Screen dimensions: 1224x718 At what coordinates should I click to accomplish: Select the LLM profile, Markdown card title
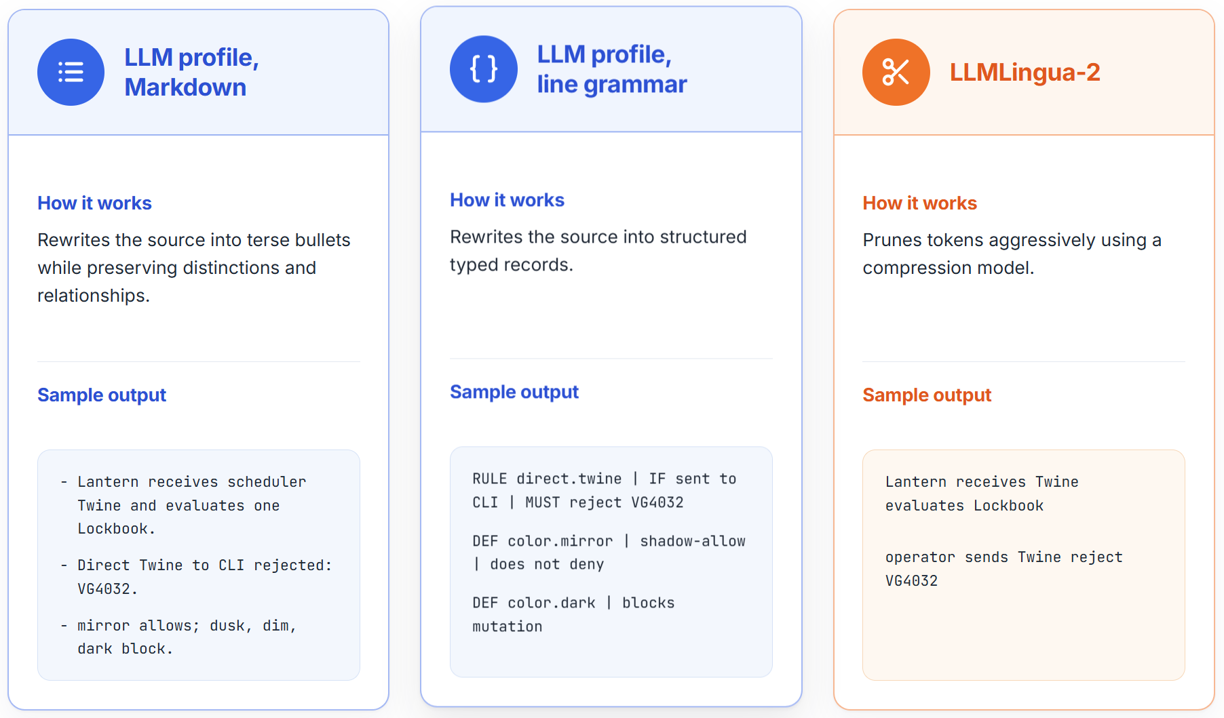pyautogui.click(x=192, y=72)
